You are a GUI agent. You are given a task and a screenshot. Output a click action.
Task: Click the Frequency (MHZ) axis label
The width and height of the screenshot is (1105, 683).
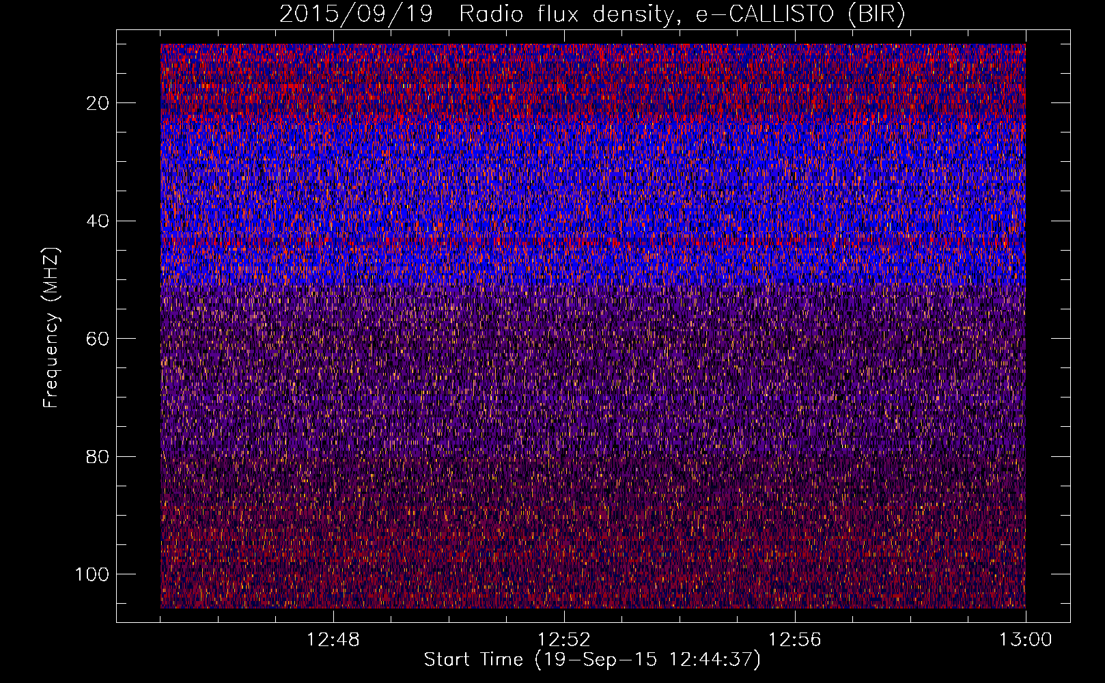coord(51,327)
